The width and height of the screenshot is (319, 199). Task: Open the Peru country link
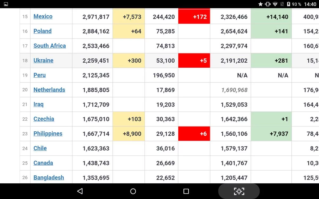40,75
